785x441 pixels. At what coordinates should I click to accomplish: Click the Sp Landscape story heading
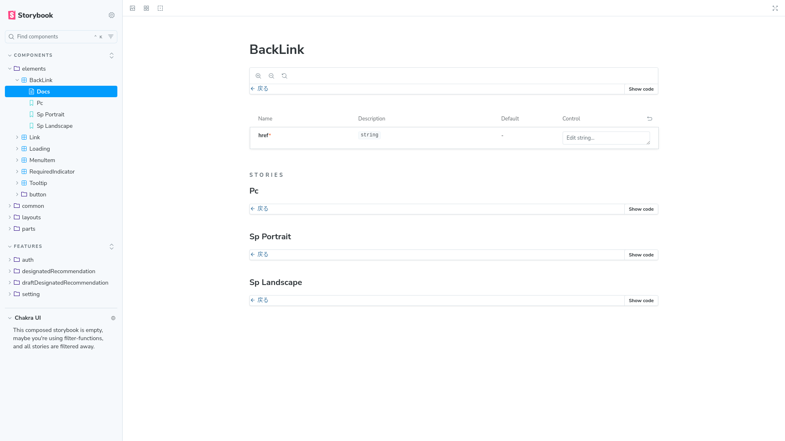[x=276, y=283]
